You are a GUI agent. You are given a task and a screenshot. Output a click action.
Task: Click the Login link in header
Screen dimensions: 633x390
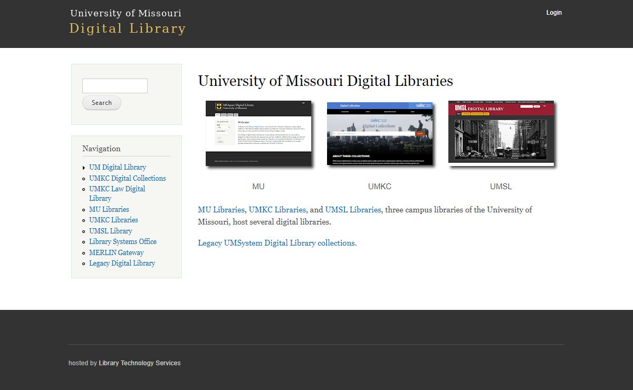[554, 13]
